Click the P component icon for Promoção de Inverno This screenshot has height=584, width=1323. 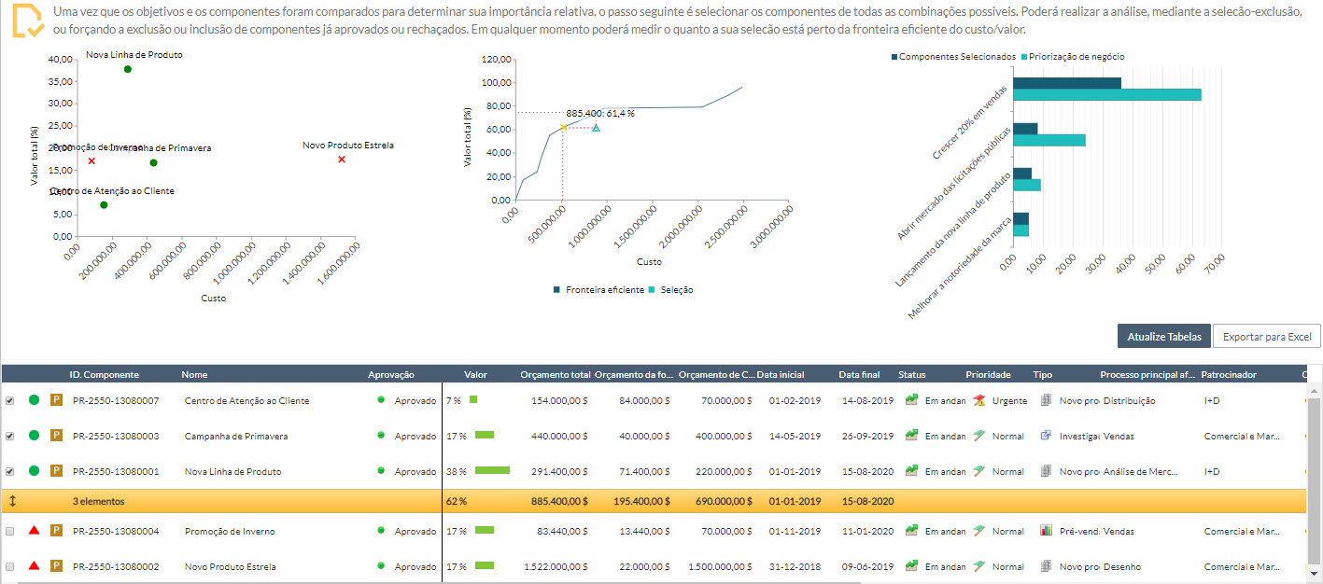coord(56,531)
